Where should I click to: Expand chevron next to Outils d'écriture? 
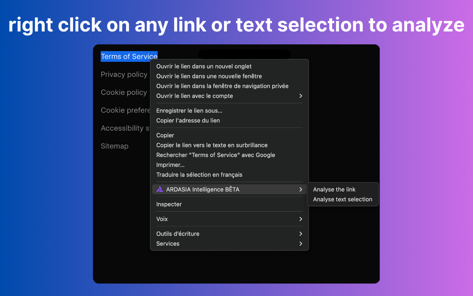[301, 234]
